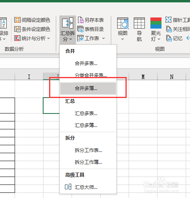190x198 pixels.
Task: Expand the 聚光灯 dropdown arrow
Action: [x=159, y=39]
